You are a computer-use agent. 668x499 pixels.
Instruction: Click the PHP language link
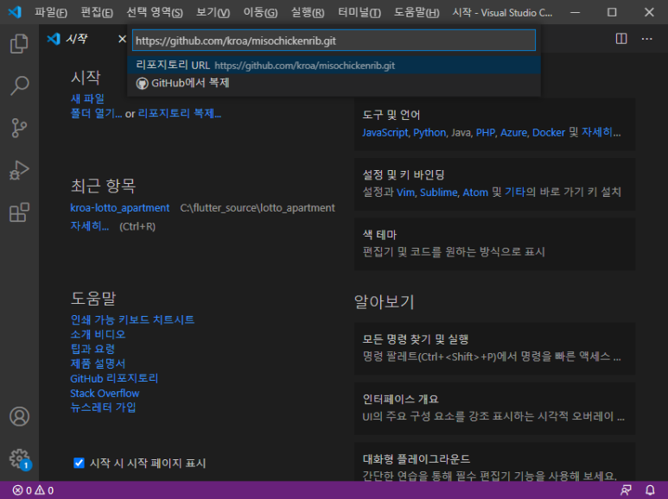(486, 132)
